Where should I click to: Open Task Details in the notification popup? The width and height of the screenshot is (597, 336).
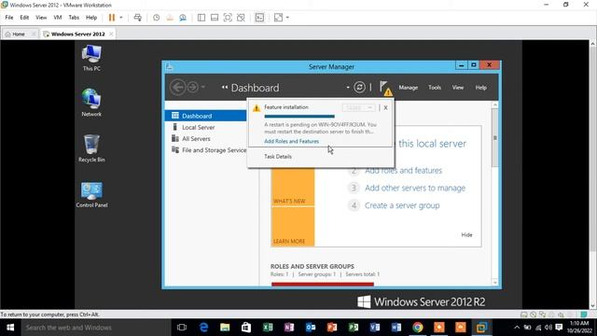coord(278,157)
